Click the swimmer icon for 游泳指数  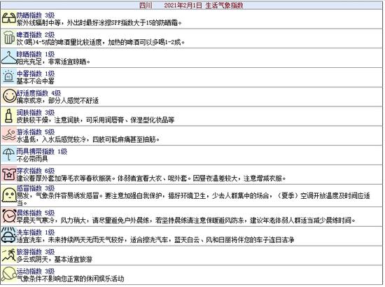pos(9,136)
